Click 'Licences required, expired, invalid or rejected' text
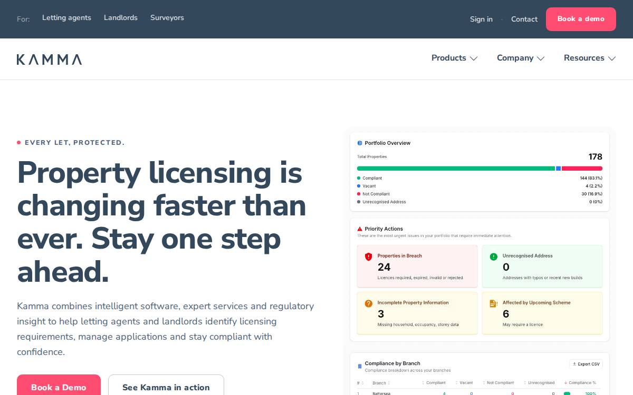 click(x=420, y=278)
